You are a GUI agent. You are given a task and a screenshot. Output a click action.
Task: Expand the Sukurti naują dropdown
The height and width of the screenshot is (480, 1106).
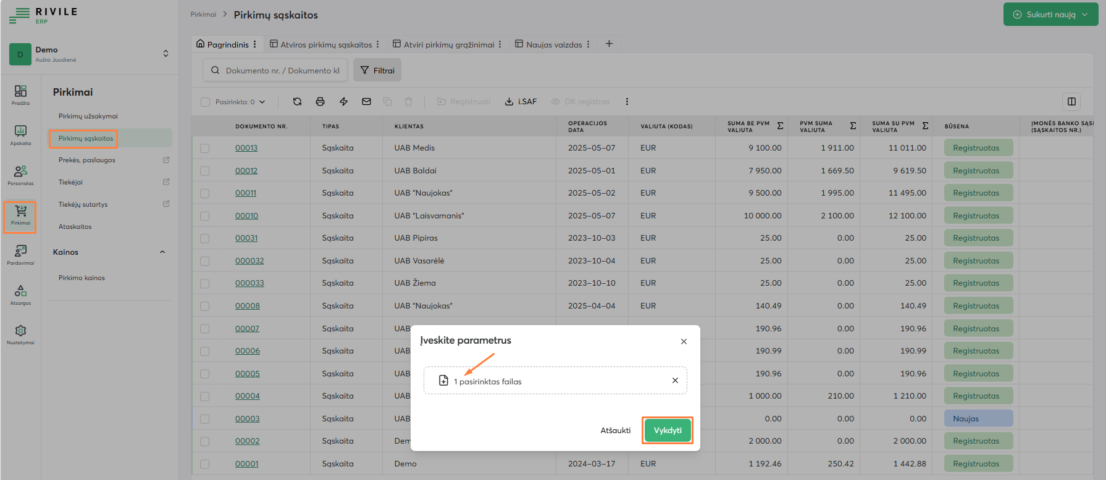[1085, 15]
